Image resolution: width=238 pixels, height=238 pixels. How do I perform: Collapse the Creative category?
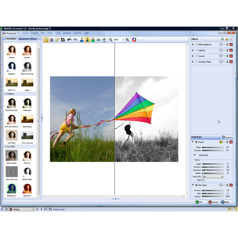(x=5, y=94)
